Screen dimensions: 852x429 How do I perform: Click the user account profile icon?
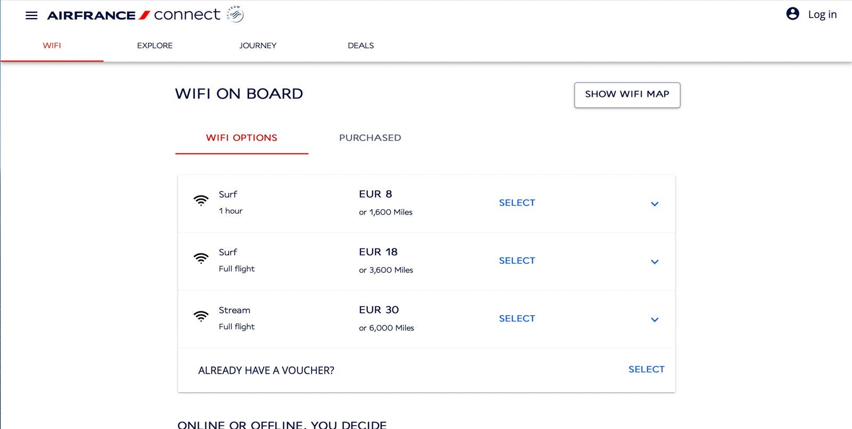pos(792,14)
